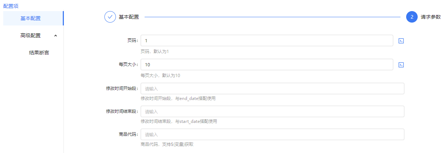Select the 商品代码 input field
This screenshot has height=153, width=446.
tap(272, 134)
